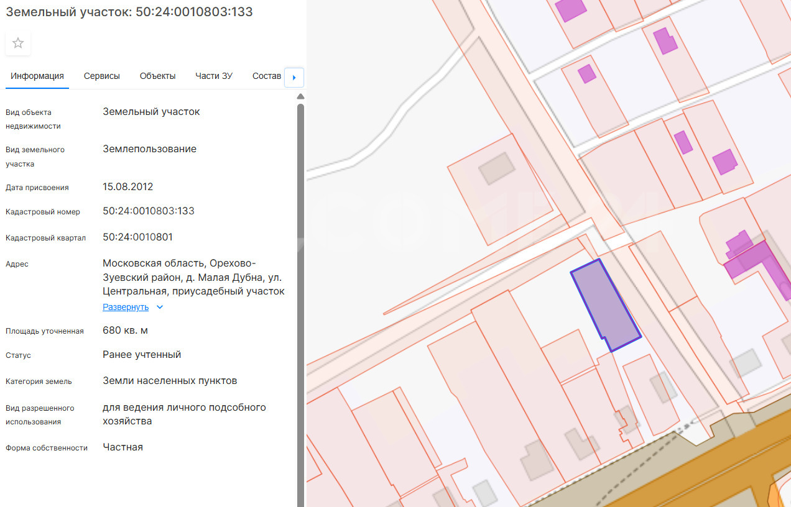This screenshot has height=507, width=791.
Task: Switch to the Информация tab
Action: pyautogui.click(x=37, y=76)
